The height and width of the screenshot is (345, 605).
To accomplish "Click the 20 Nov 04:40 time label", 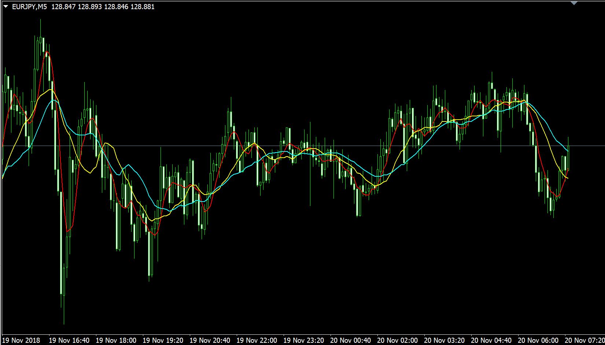I will (491, 340).
